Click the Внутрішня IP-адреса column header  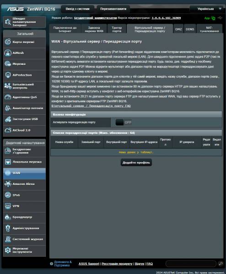click(x=144, y=142)
